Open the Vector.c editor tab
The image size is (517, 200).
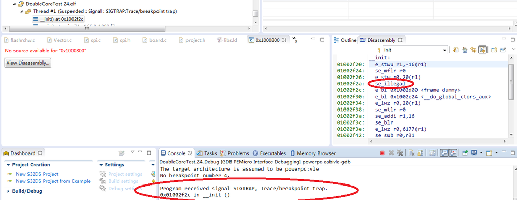coord(60,40)
